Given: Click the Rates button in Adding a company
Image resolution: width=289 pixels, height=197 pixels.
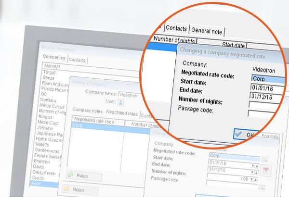Looking at the screenshot, I should (x=84, y=176).
